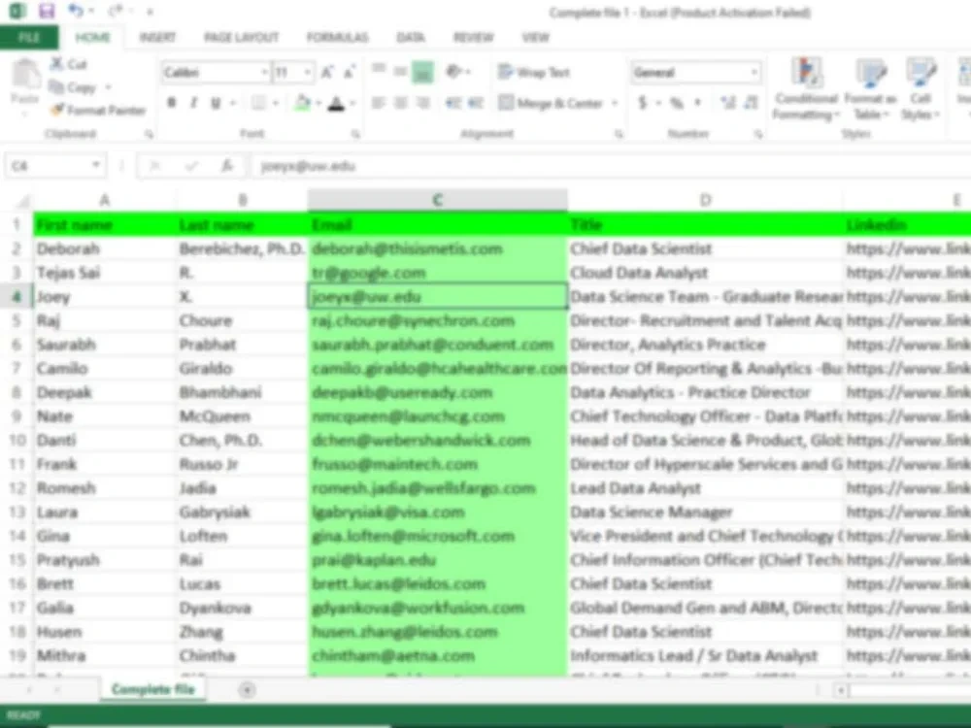
Task: Switch to the VIEW tab
Action: [x=536, y=37]
